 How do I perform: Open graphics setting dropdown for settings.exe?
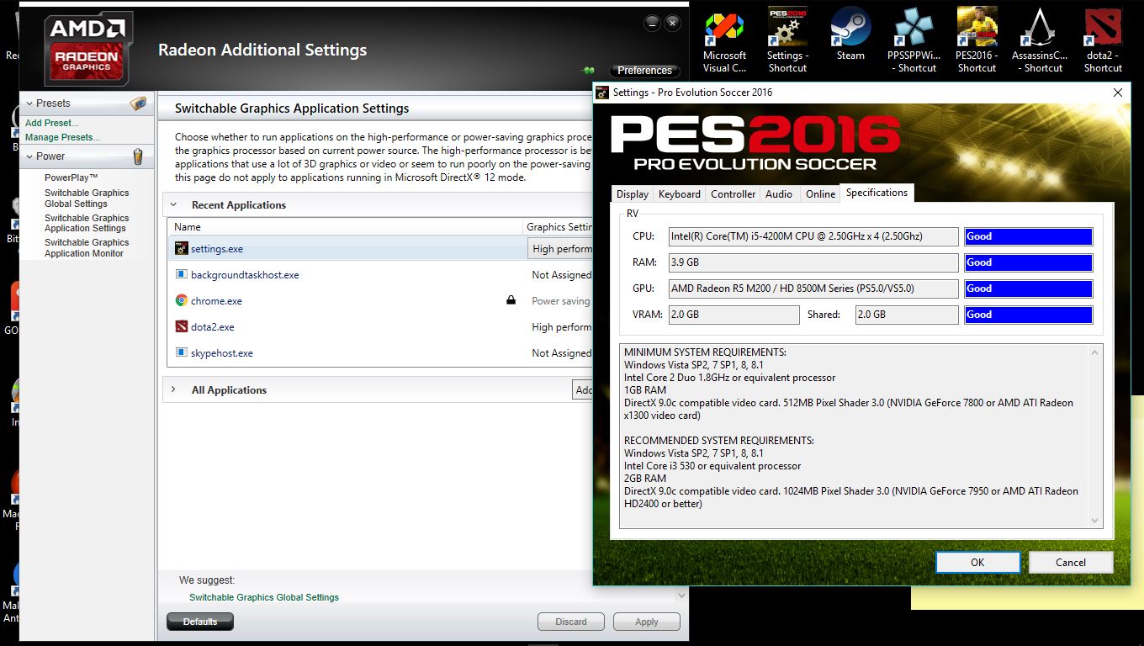point(561,249)
